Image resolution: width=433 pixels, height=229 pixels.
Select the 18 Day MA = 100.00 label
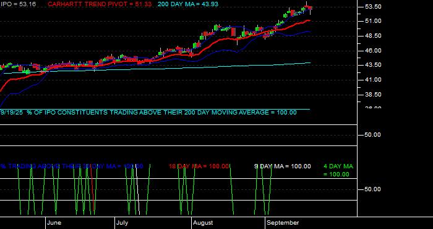[199, 166]
